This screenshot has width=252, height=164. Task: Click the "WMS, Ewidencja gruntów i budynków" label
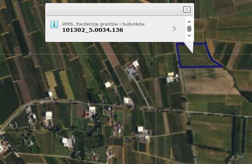pos(103,24)
